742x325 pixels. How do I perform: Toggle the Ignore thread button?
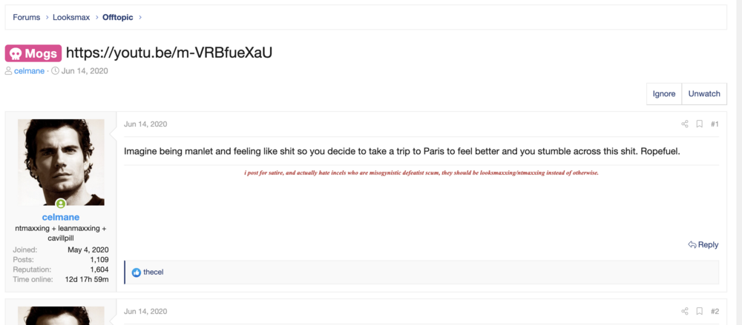click(664, 93)
